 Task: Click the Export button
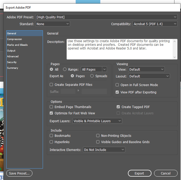tap(140, 173)
